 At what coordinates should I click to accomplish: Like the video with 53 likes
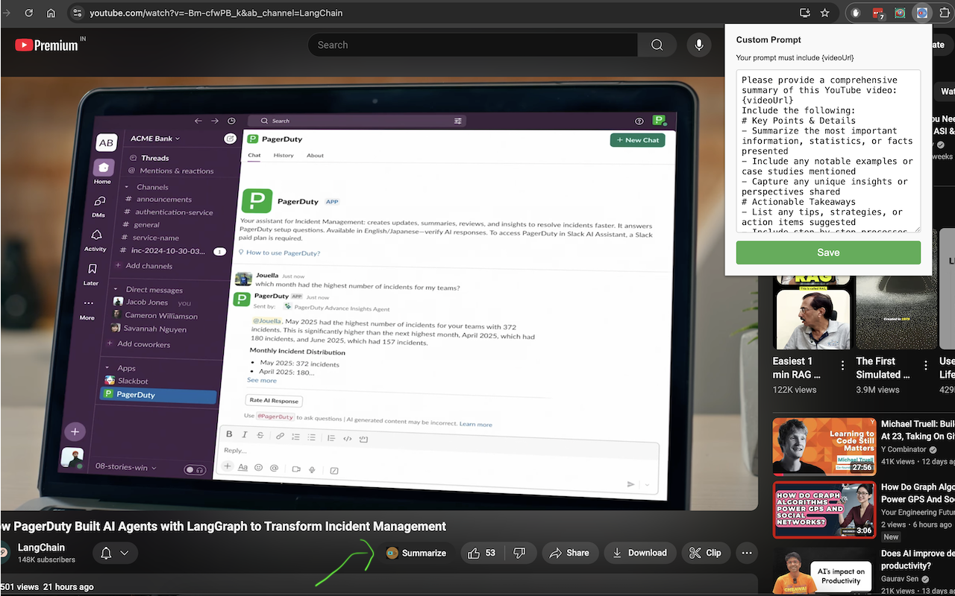tap(482, 553)
